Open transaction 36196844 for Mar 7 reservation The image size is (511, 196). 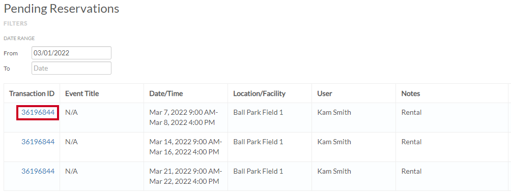(38, 112)
